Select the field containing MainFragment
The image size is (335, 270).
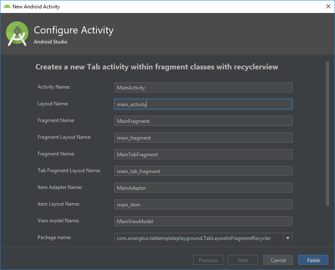click(203, 121)
